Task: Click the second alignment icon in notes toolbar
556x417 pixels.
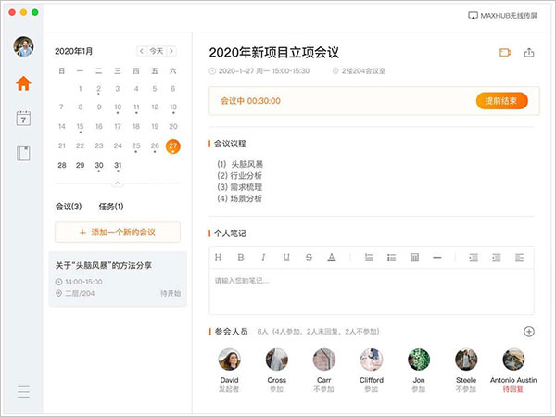Action: coord(497,258)
